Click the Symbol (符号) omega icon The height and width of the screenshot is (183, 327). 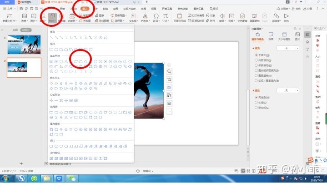(156, 16)
